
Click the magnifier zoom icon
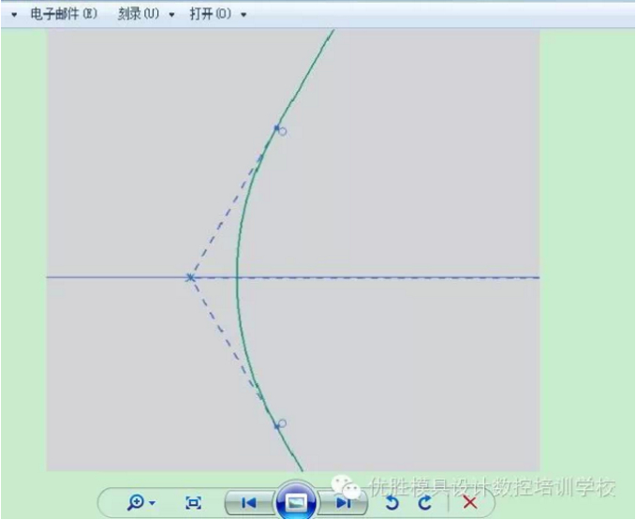click(x=136, y=502)
